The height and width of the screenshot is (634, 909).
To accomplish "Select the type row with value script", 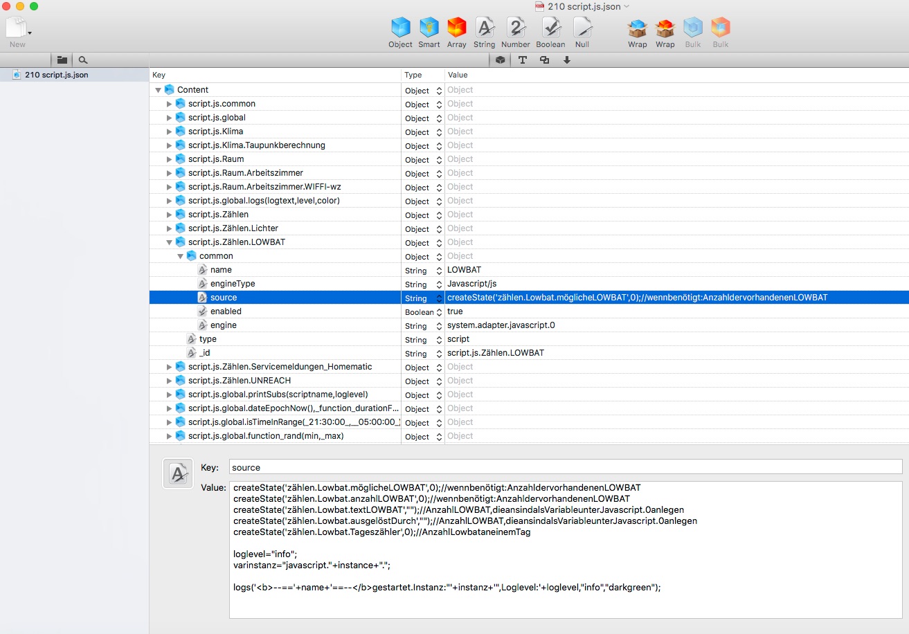I will pos(529,339).
